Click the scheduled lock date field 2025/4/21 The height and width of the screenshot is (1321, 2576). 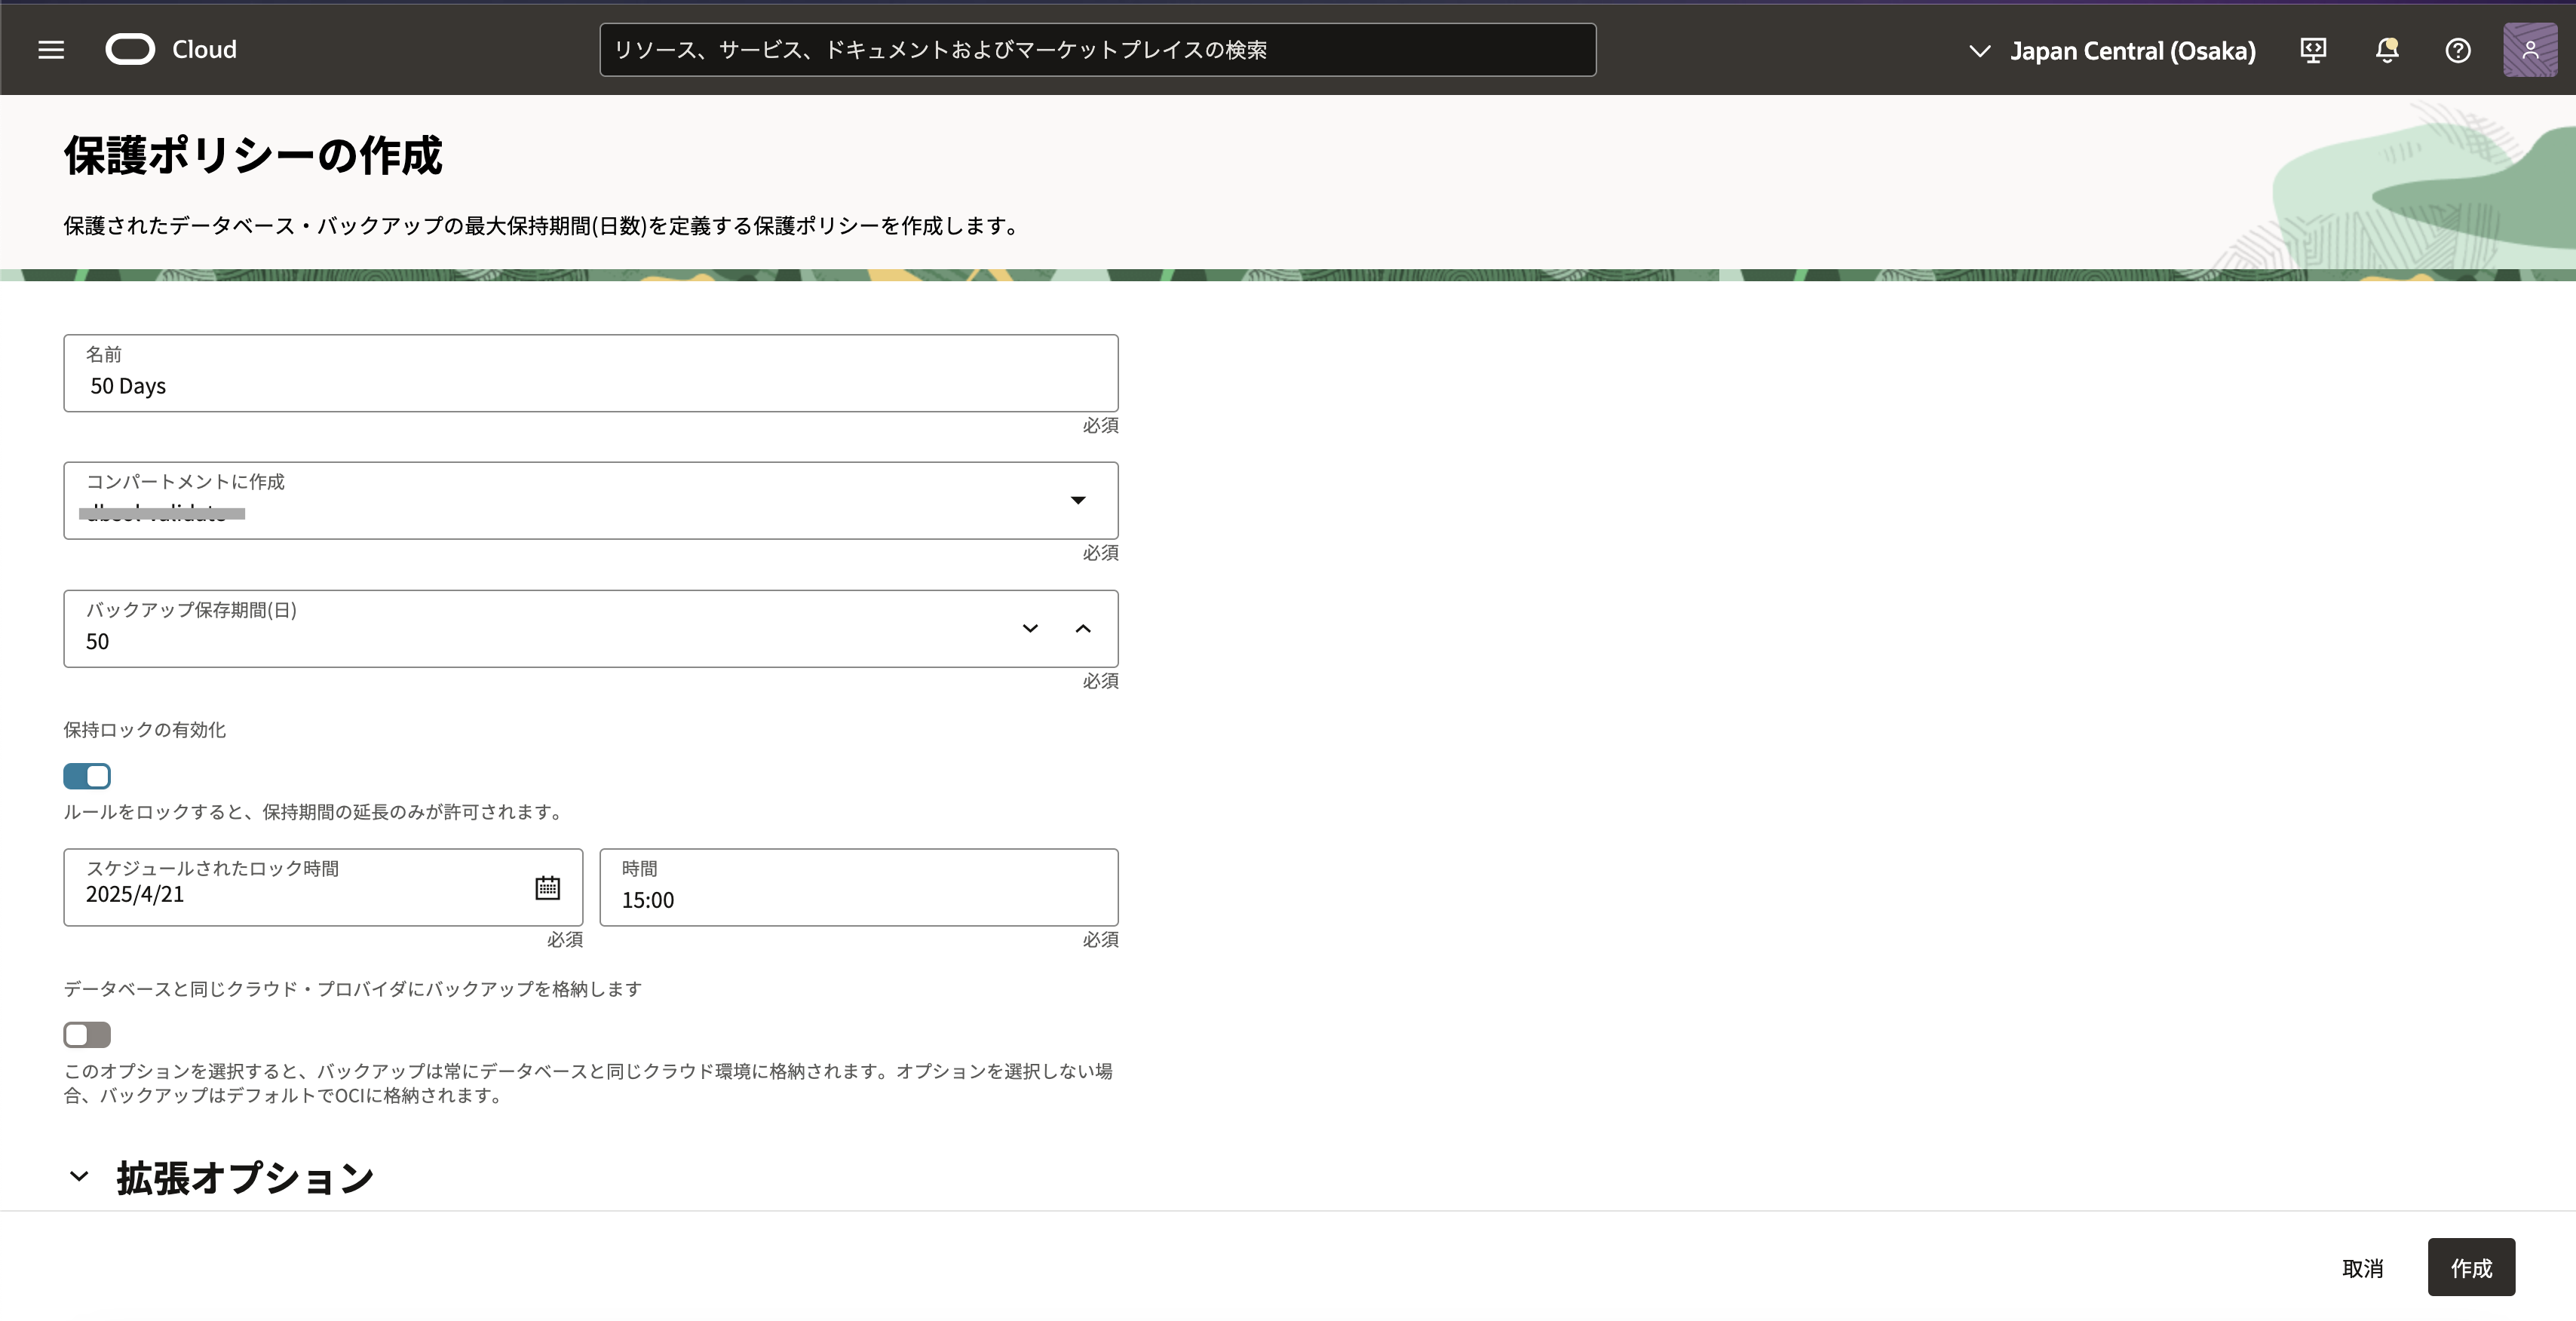coord(300,894)
